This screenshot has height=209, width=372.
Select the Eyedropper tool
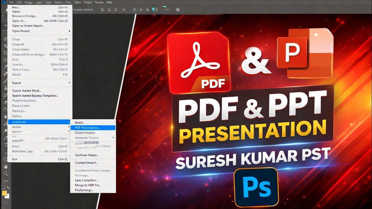[x=5, y=67]
